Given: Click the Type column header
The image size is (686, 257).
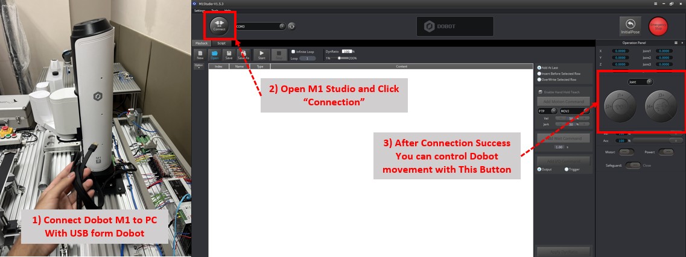Looking at the screenshot, I should pyautogui.click(x=260, y=66).
